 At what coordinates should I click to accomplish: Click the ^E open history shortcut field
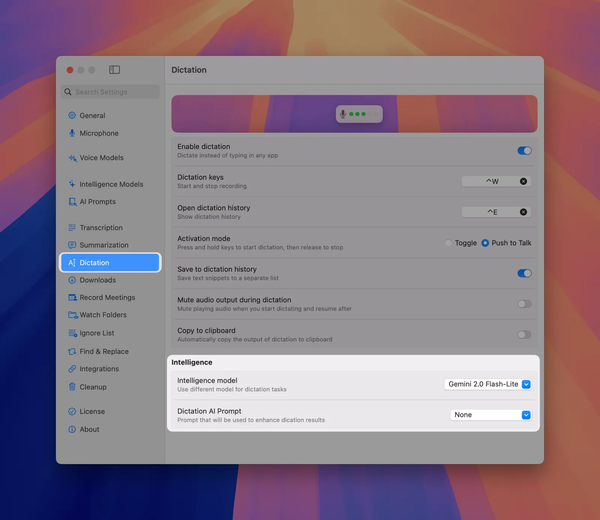click(x=496, y=212)
